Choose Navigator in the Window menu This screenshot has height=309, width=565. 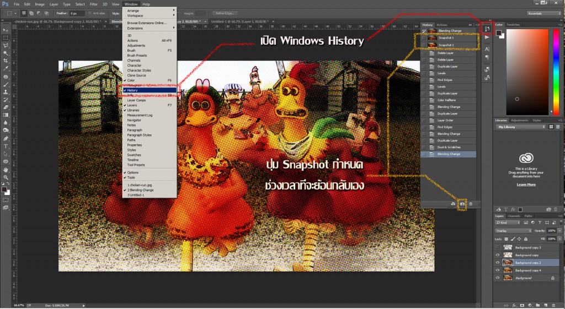pyautogui.click(x=149, y=120)
